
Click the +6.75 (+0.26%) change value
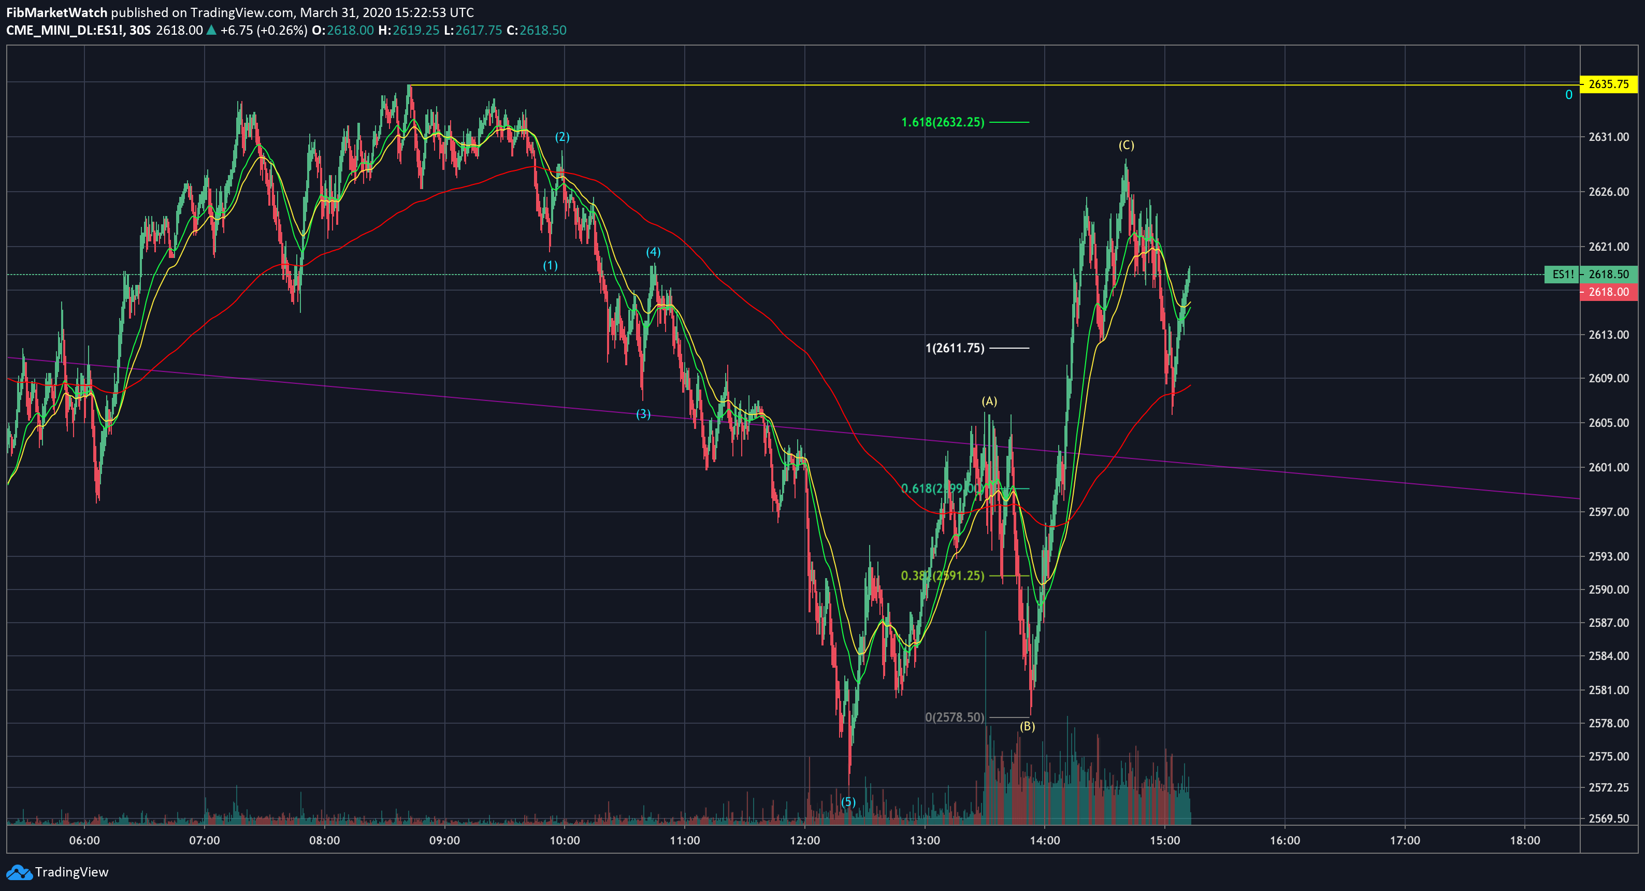pyautogui.click(x=264, y=30)
